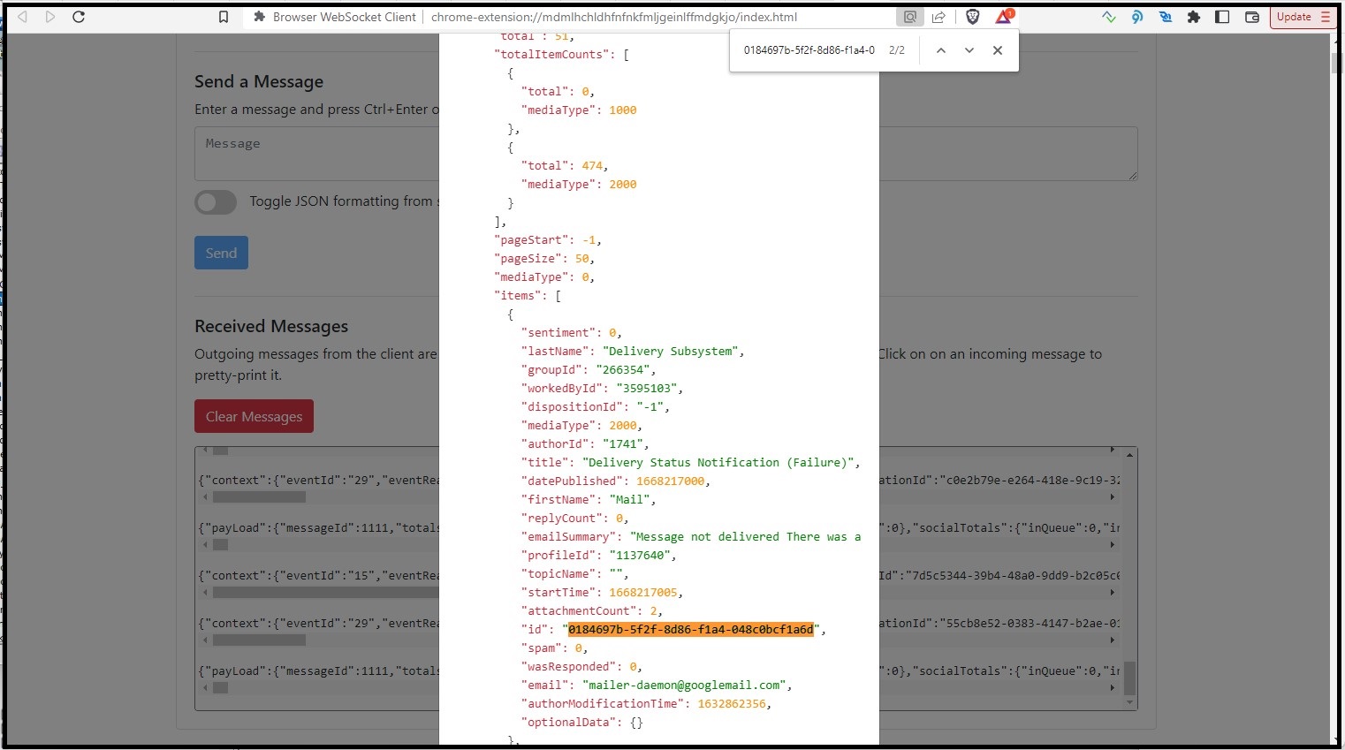1345x750 pixels.
Task: Toggle JSON formatting switch
Action: tap(216, 202)
